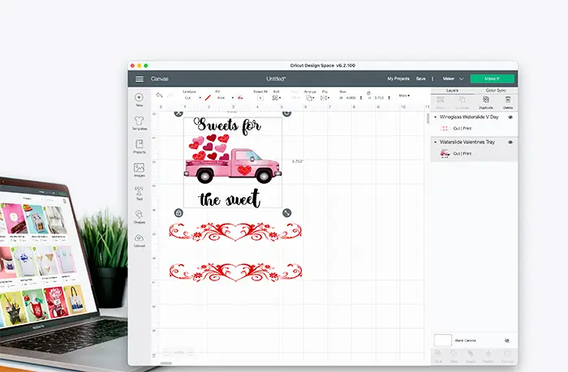Viewport: 568px width, 372px height.
Task: Click the Ungroup icon in Layers panel
Action: pyautogui.click(x=462, y=100)
